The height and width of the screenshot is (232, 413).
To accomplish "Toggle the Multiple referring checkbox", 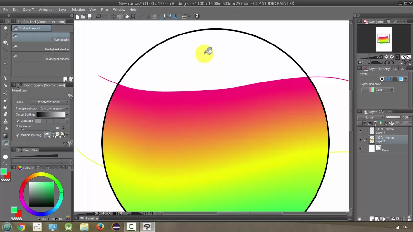I will pos(18,135).
